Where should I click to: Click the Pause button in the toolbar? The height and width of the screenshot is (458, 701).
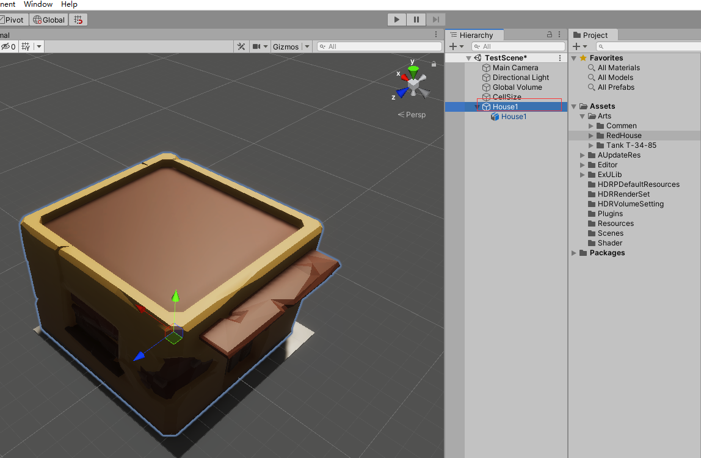[416, 20]
